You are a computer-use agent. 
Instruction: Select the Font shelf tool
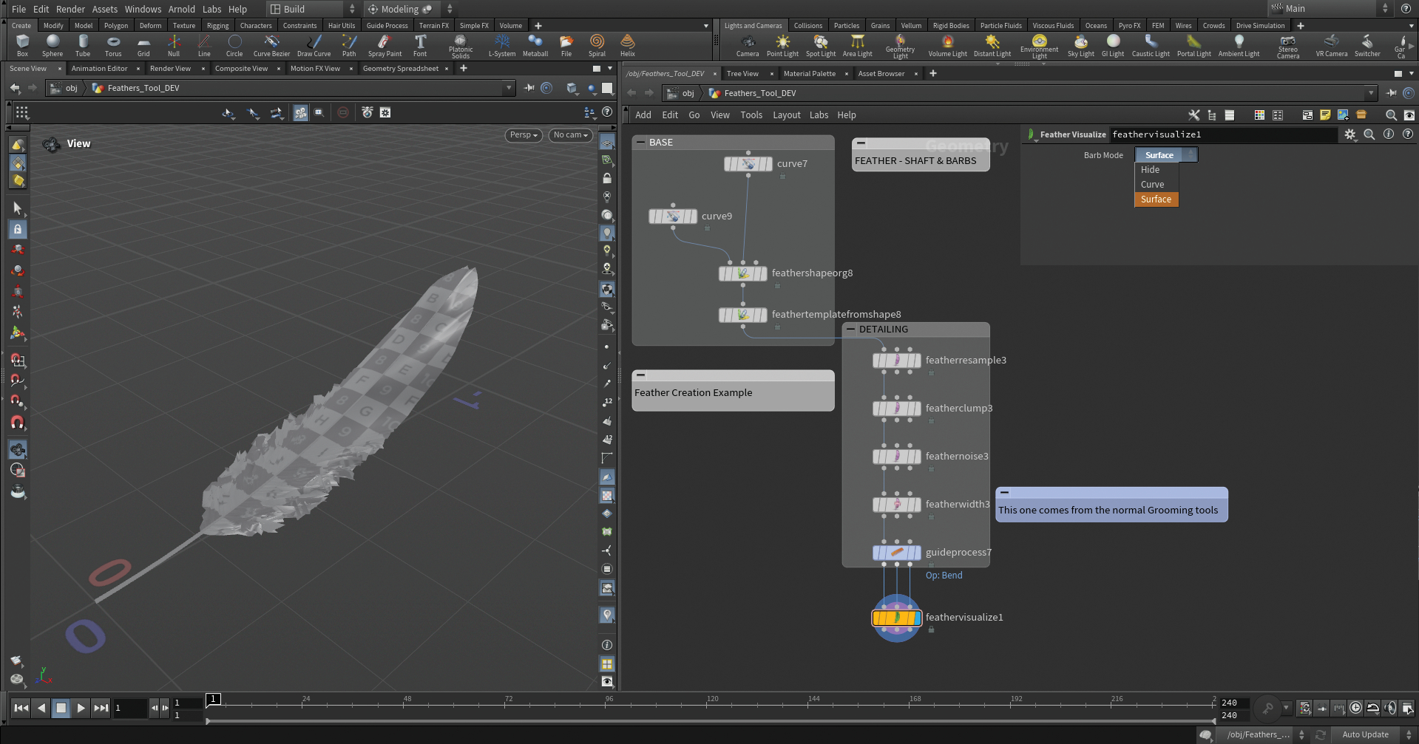coord(420,45)
